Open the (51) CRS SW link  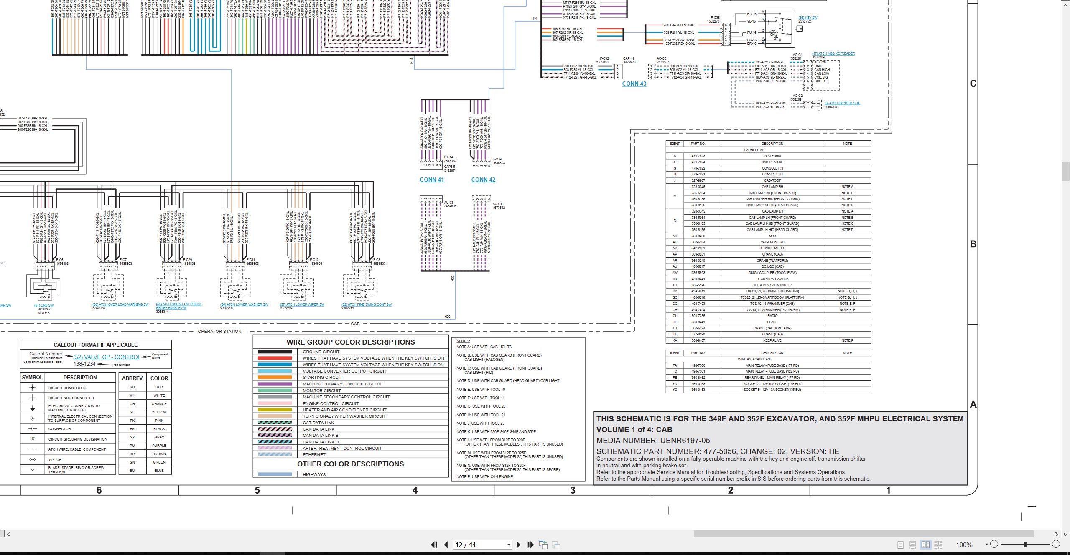[x=44, y=305]
